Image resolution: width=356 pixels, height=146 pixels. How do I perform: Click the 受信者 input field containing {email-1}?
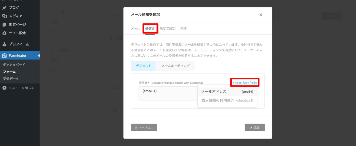[x=168, y=93]
